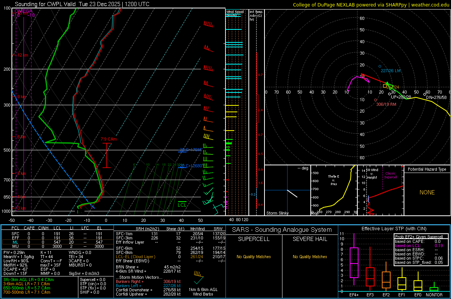
Task: Click the UP=282/28 label
Action: click(x=401, y=97)
